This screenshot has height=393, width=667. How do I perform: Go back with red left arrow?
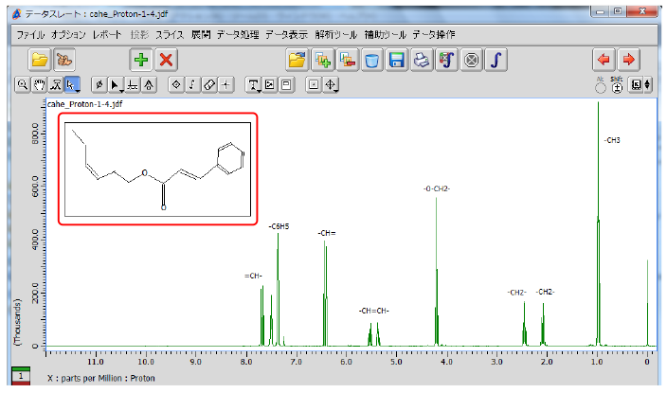click(604, 60)
